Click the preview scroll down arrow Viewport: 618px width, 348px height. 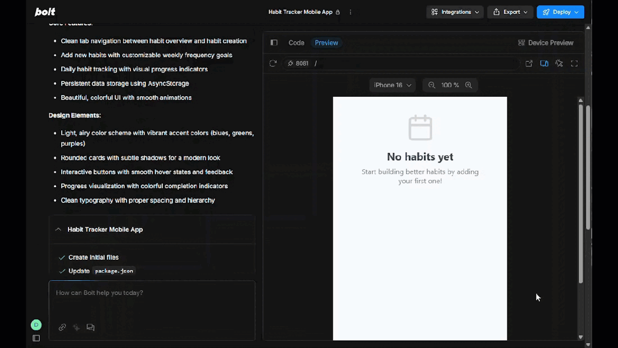pyautogui.click(x=580, y=337)
